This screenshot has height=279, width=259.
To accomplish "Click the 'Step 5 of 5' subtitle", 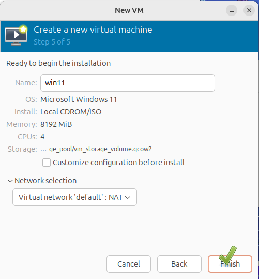I will point(52,42).
